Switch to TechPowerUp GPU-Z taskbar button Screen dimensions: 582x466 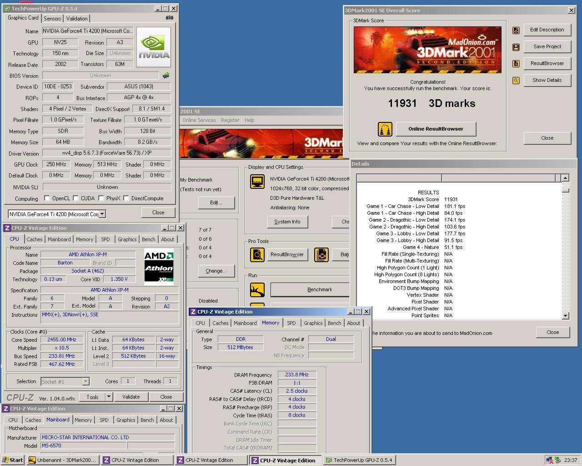pos(359,460)
